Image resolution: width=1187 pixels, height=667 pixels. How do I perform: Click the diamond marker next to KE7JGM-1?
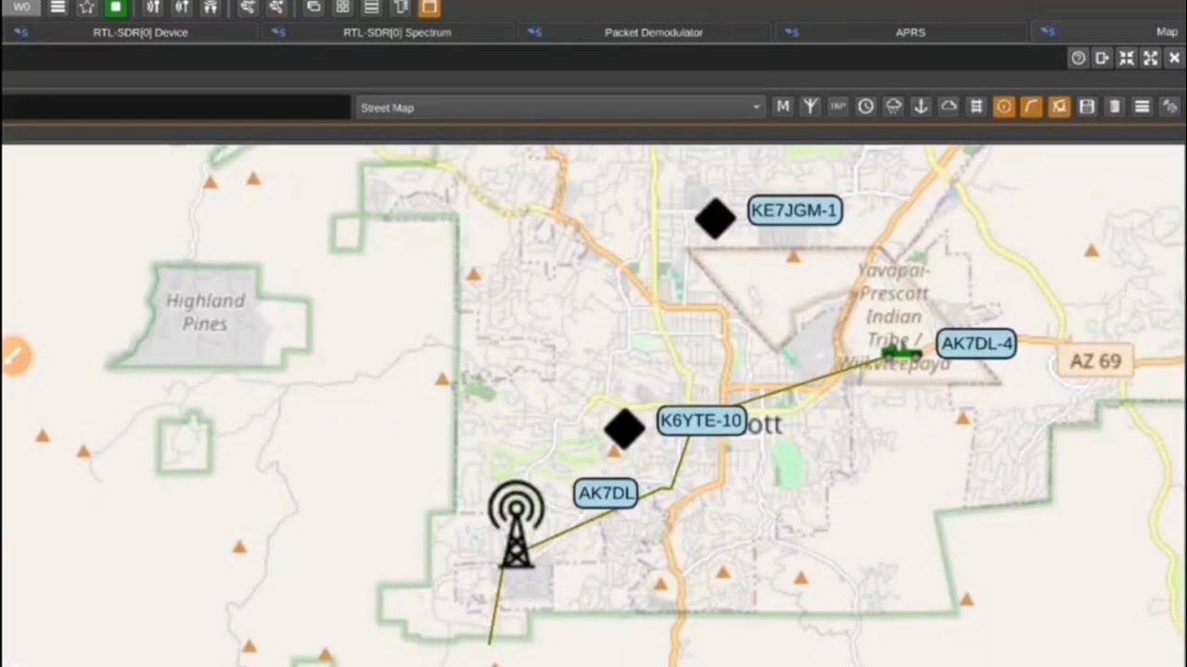pos(715,219)
